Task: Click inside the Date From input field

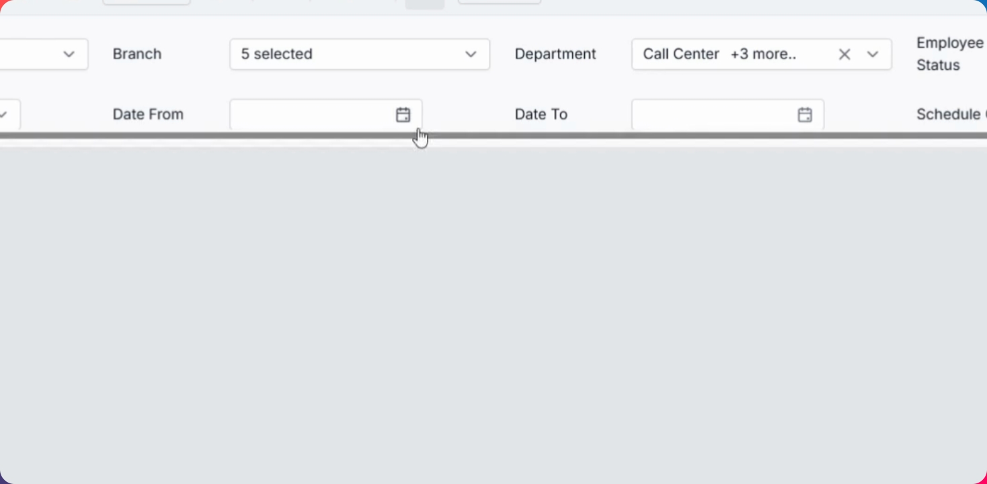Action: (311, 115)
